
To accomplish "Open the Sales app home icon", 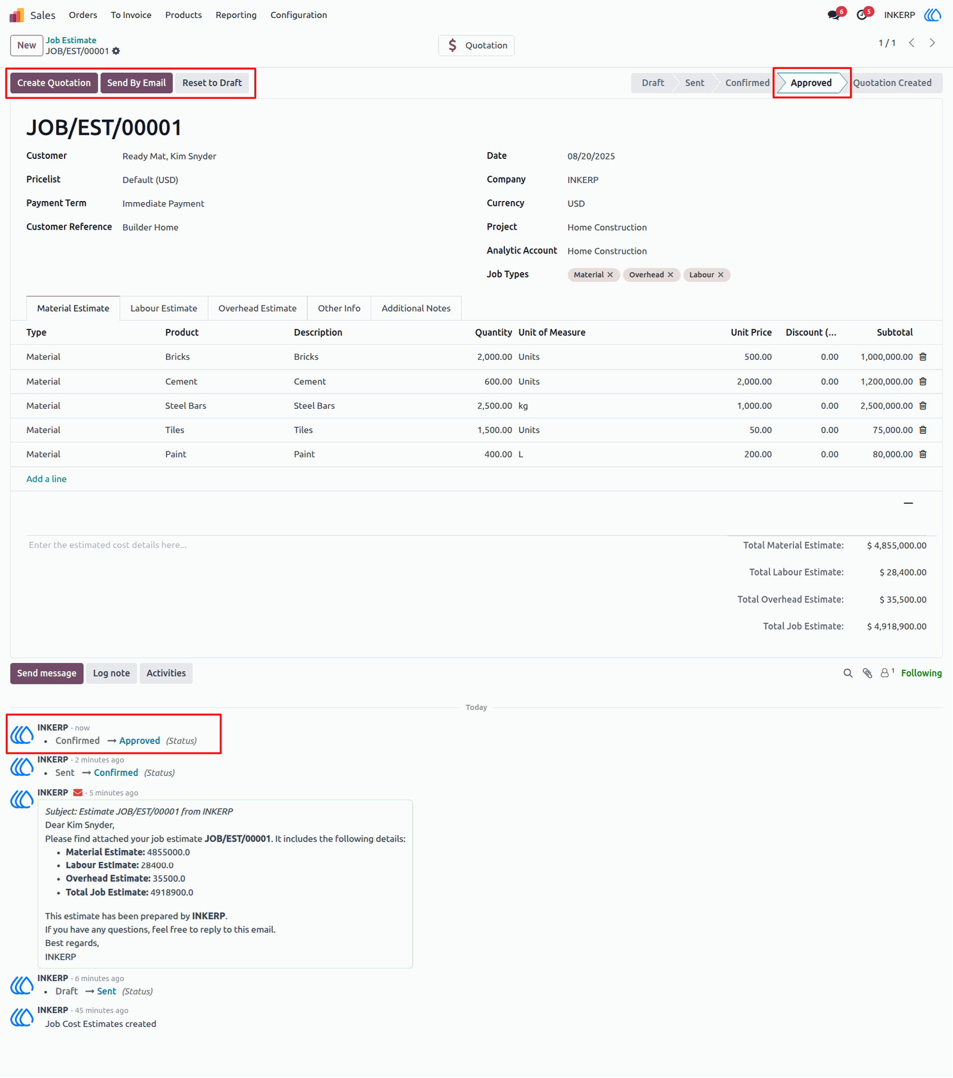I will [17, 15].
